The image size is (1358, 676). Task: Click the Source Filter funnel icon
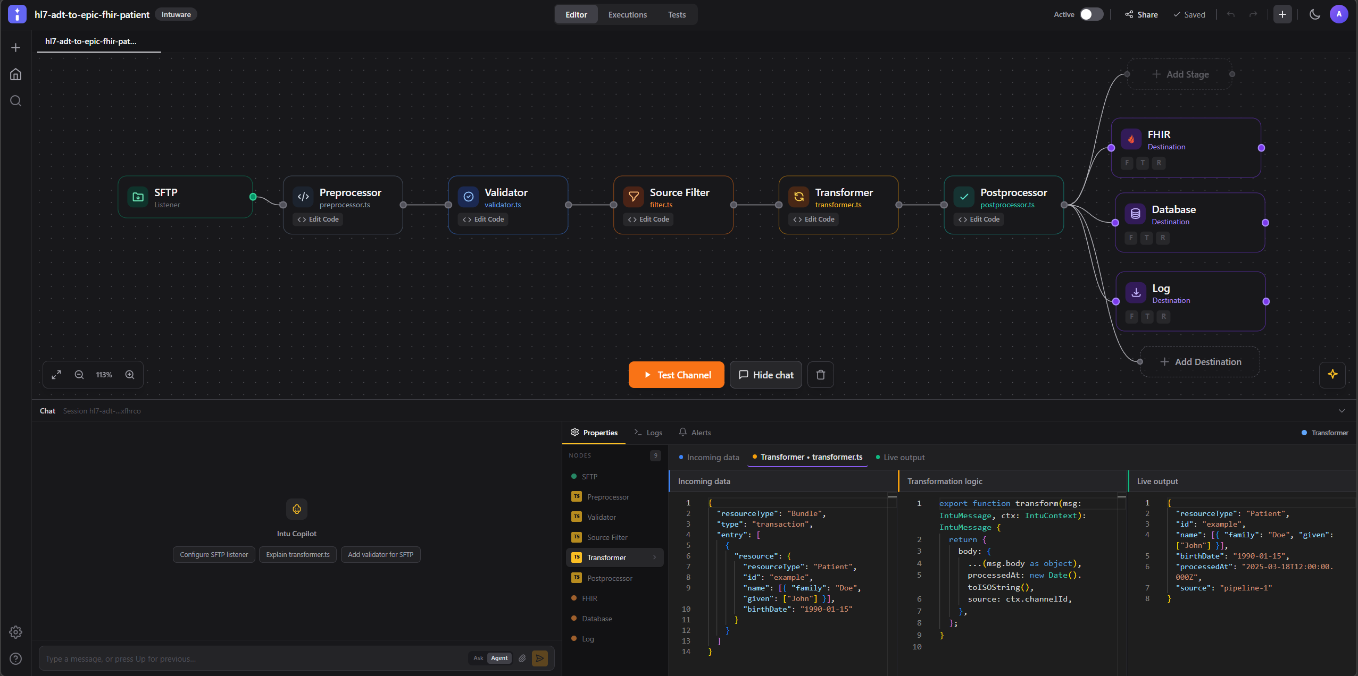click(632, 197)
